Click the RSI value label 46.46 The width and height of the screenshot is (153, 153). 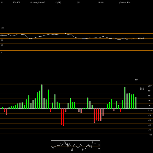click(x=141, y=38)
